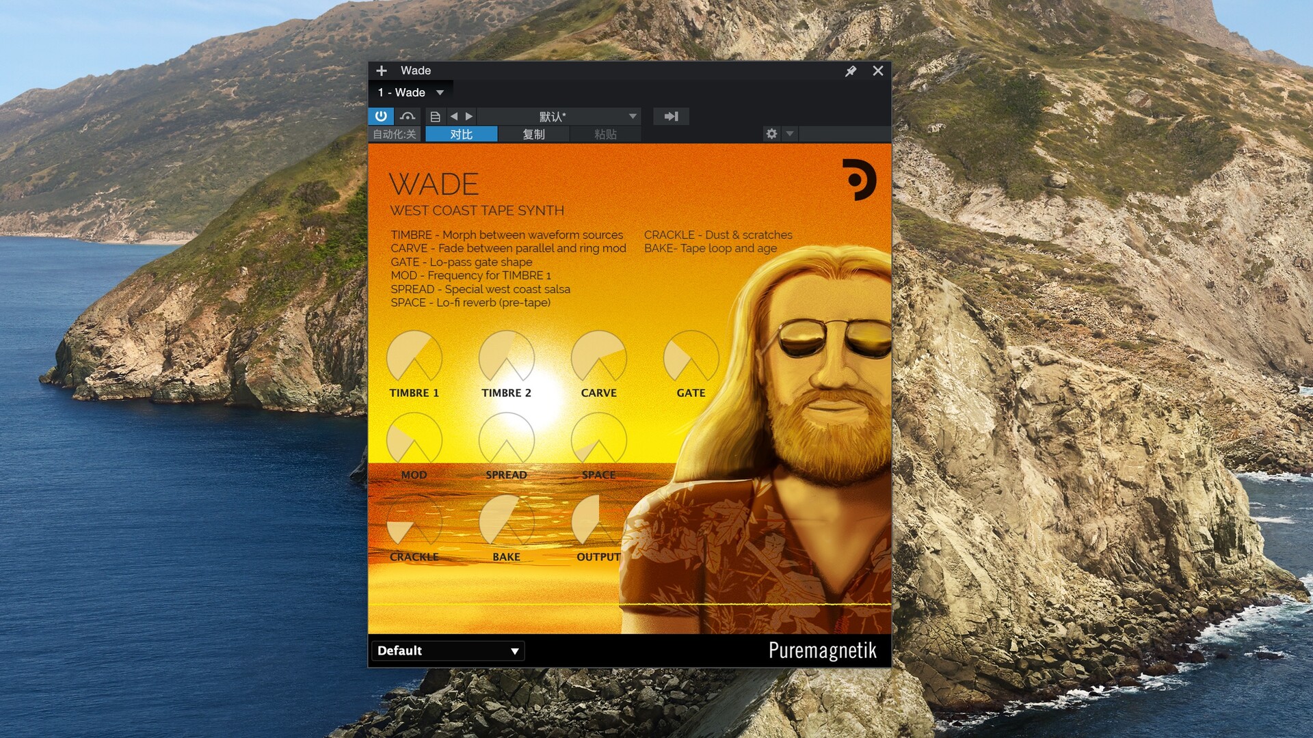Click 'GATE - Lo-pass gate shape' text
The image size is (1313, 738).
point(462,262)
